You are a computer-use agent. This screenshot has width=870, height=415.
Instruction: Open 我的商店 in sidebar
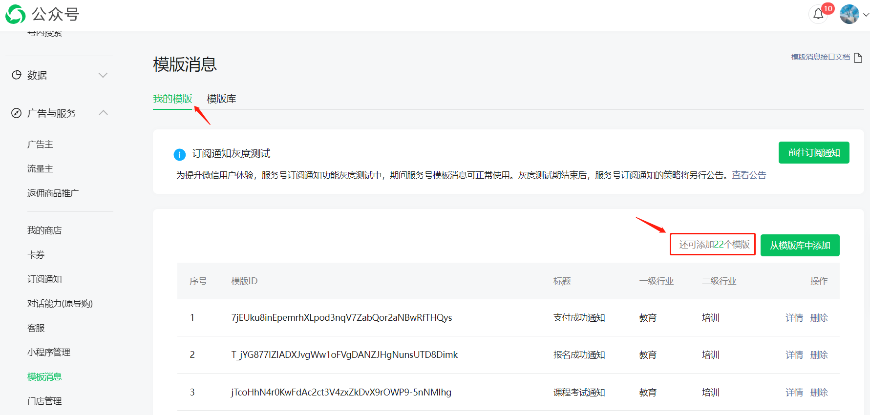[44, 230]
